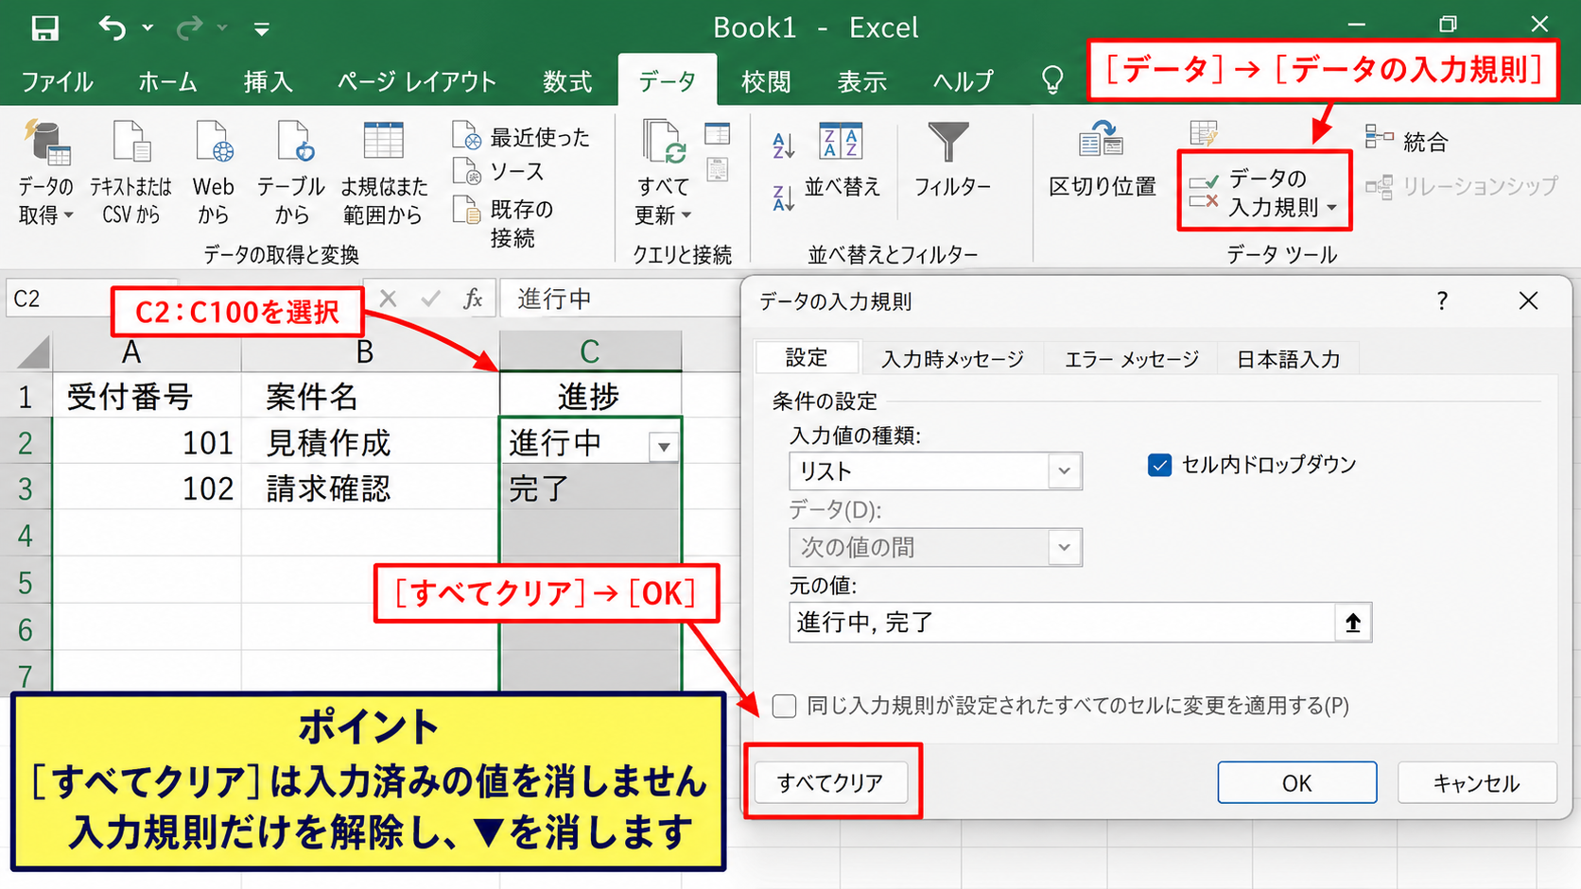
Task: Click the C2 name box
Action: tap(57, 299)
